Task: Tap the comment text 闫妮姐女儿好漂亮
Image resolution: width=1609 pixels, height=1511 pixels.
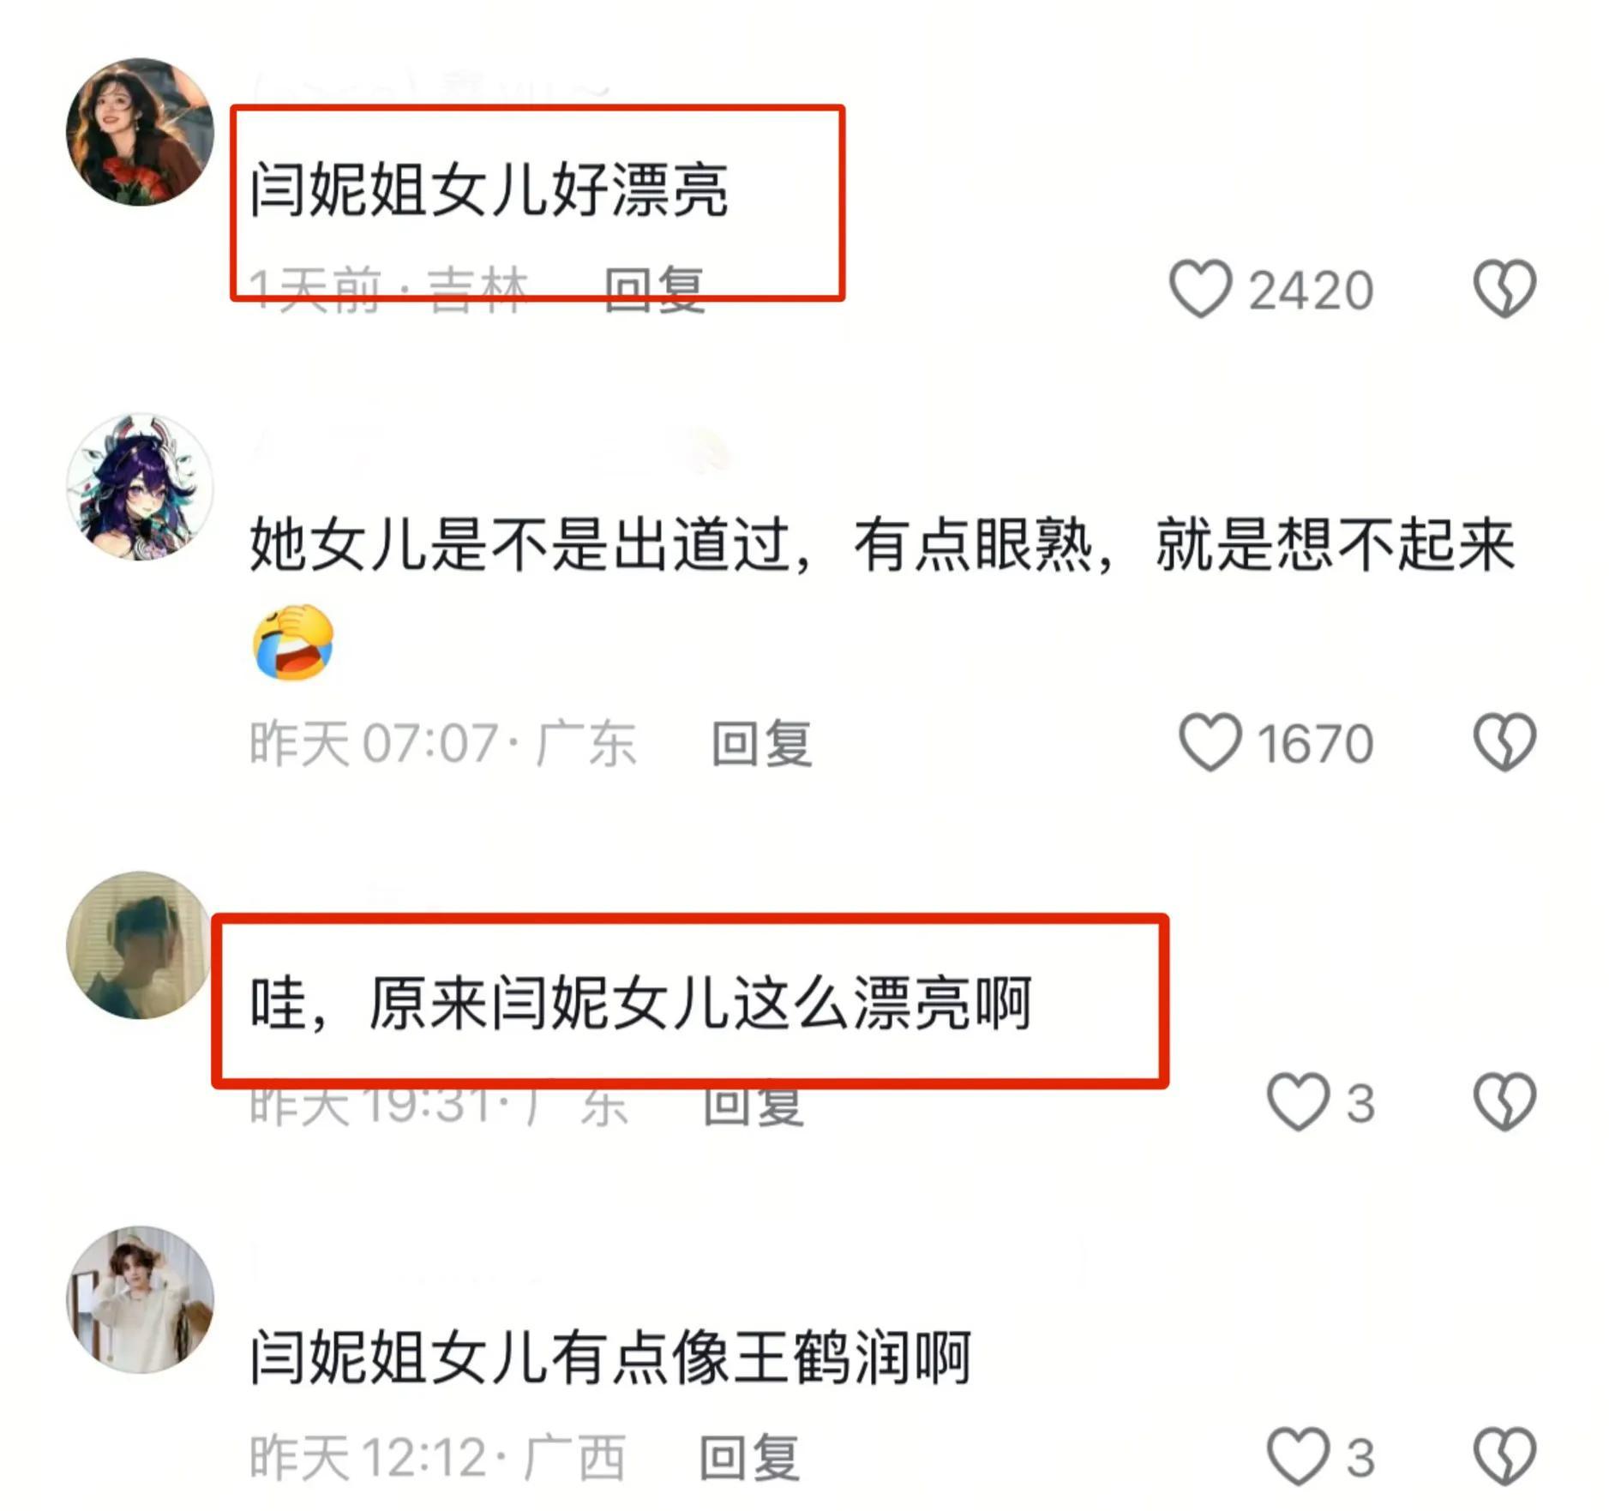Action: [489, 189]
